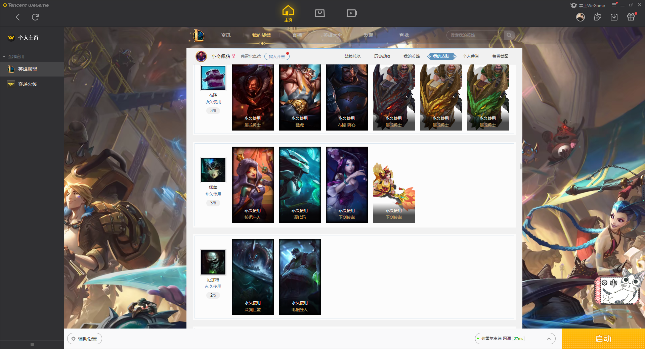This screenshot has height=349, width=645.
Task: Open the gold 屠龙勇士 chroma skin
Action: pyautogui.click(x=441, y=97)
